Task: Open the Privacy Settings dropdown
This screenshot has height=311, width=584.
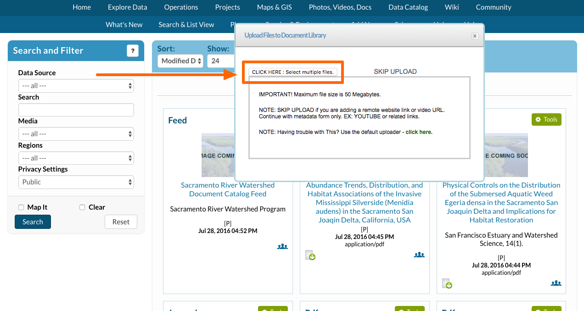Action: click(76, 182)
